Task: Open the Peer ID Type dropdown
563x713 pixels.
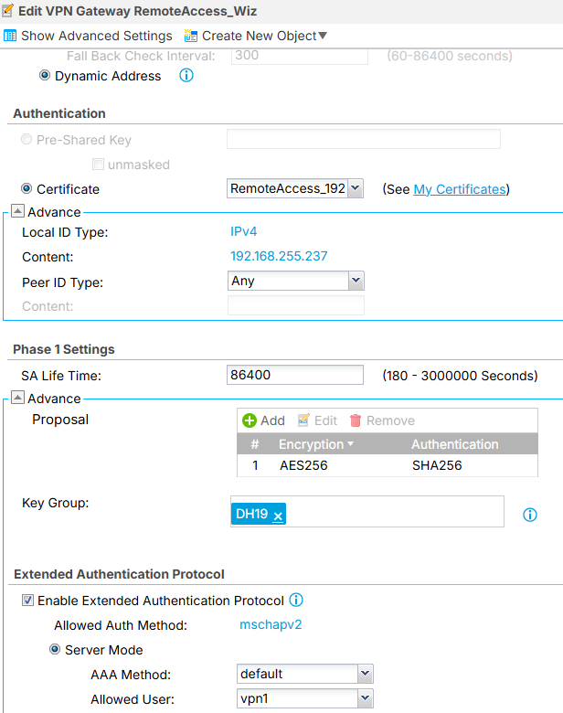Action: click(356, 281)
